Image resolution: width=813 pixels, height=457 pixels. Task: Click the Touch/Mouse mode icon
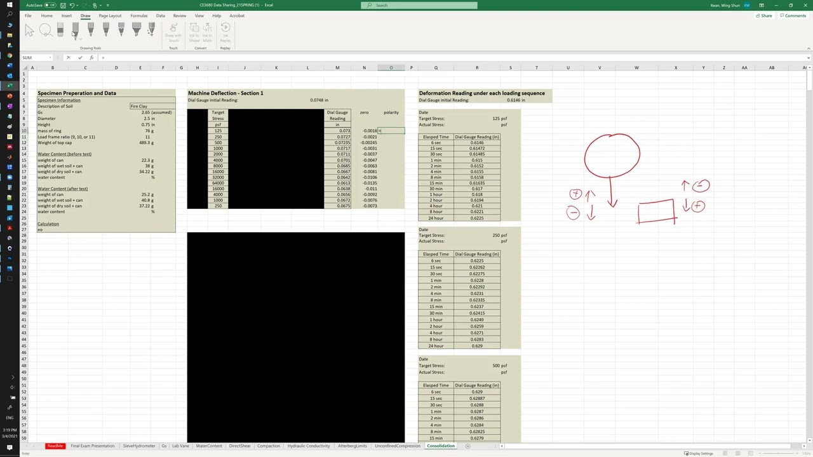tap(95, 5)
